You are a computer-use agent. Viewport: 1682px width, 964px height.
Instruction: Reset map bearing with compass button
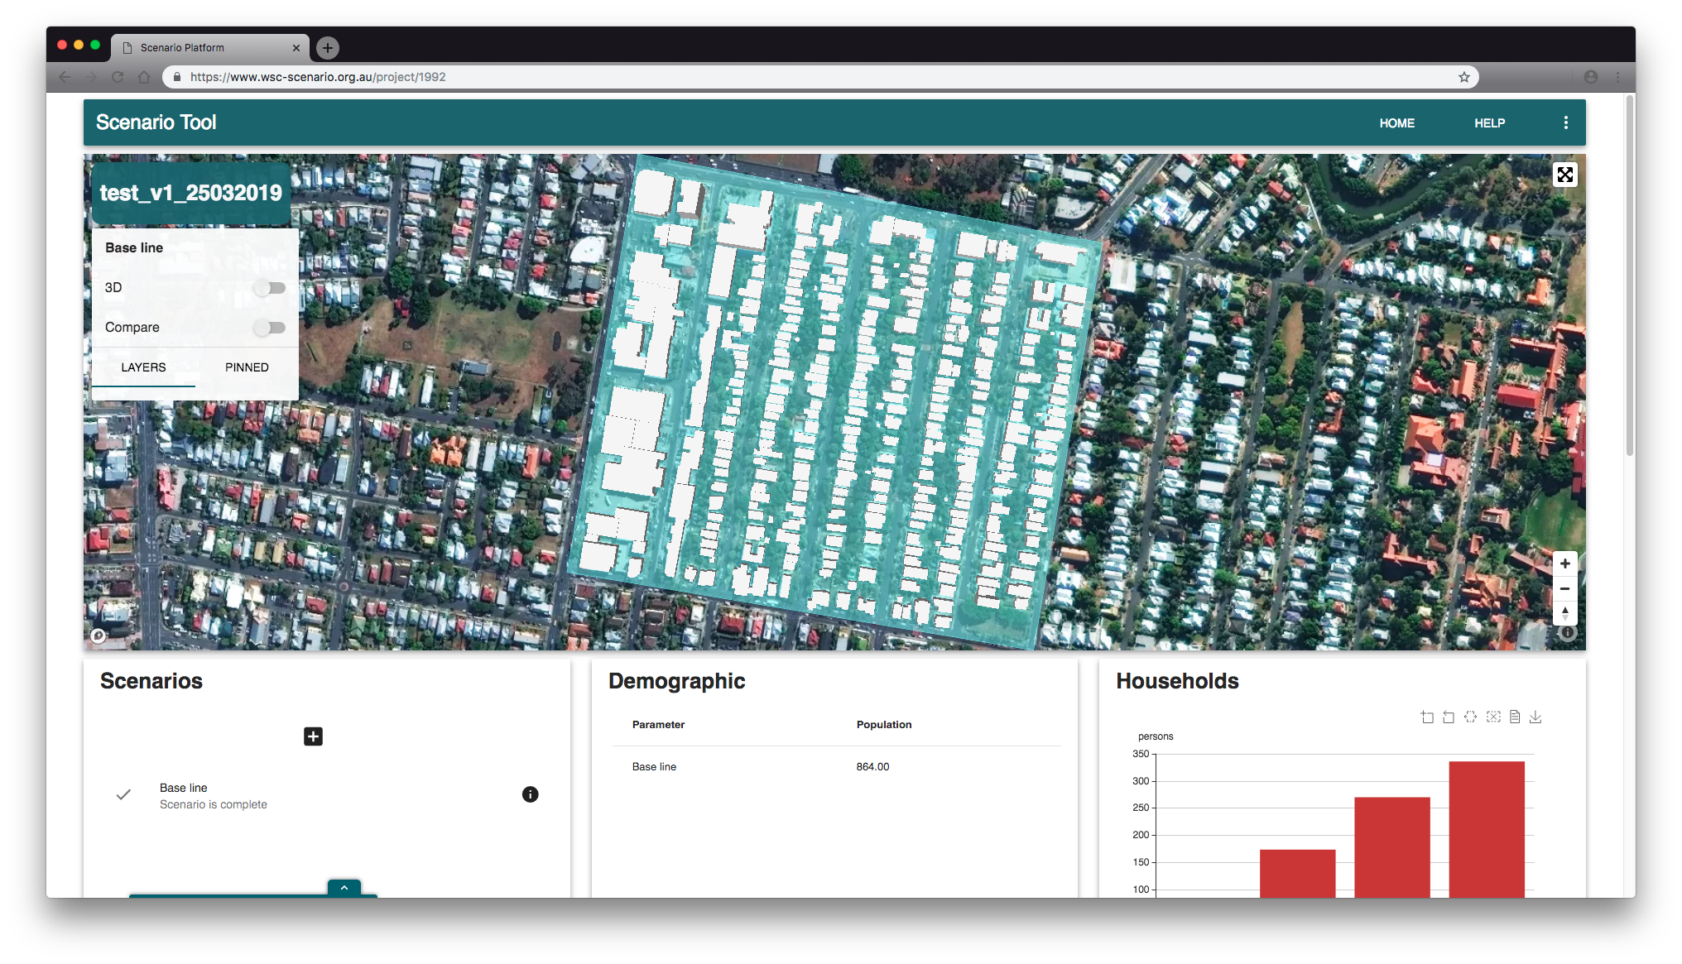(1564, 613)
